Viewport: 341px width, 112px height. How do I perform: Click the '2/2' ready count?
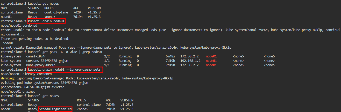point(107,56)
